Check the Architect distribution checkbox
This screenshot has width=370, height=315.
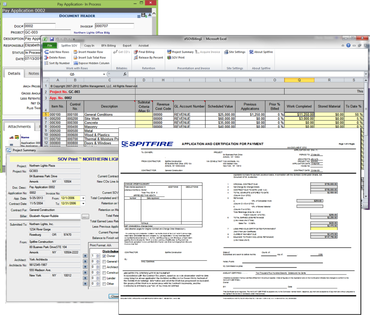pos(104,267)
